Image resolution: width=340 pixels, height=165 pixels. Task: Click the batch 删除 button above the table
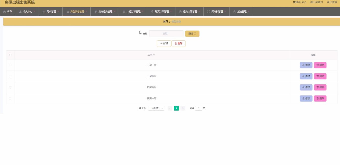[x=178, y=44]
